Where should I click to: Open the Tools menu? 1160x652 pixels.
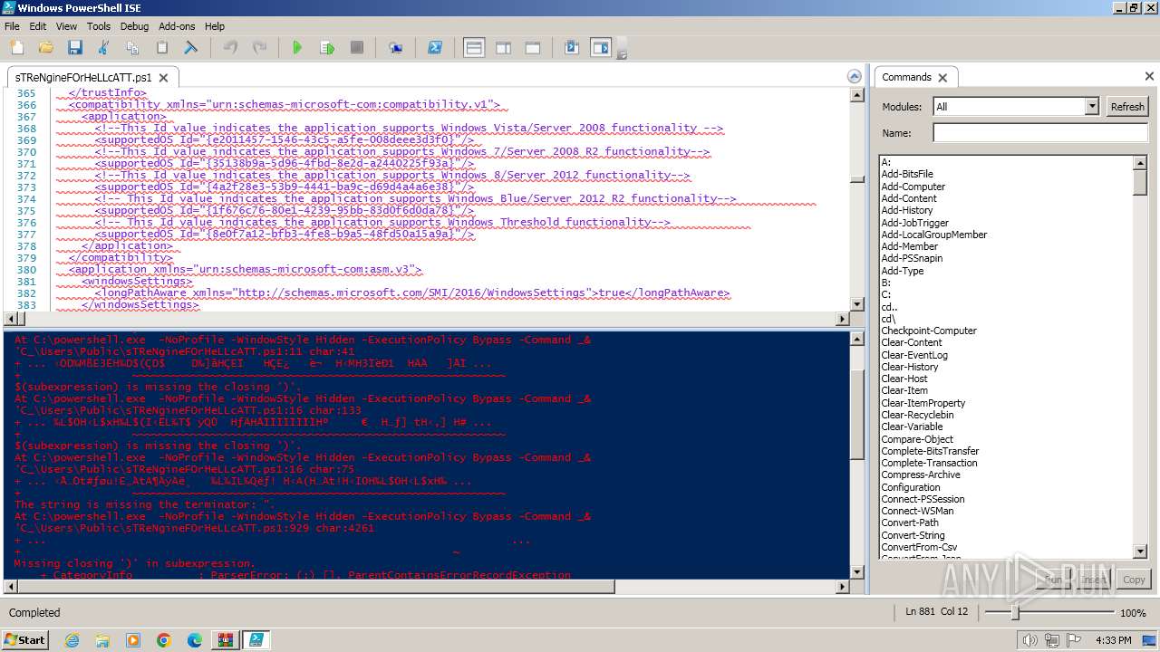click(98, 26)
